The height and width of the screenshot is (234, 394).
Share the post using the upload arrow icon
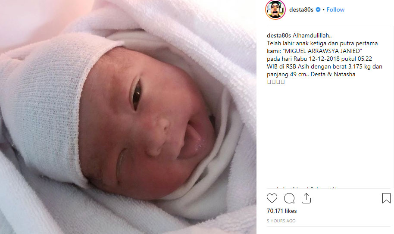(x=306, y=198)
